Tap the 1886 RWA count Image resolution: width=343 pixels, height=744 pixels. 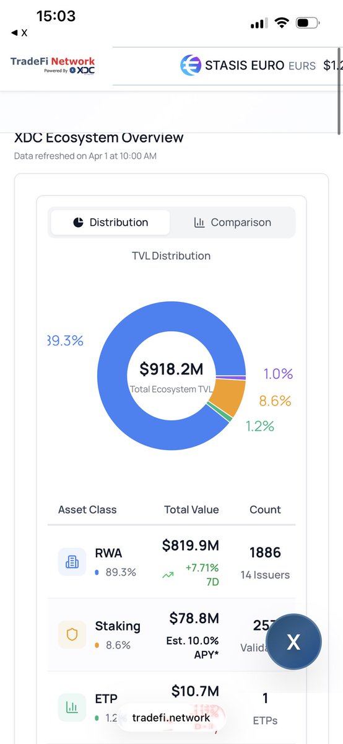pos(265,552)
